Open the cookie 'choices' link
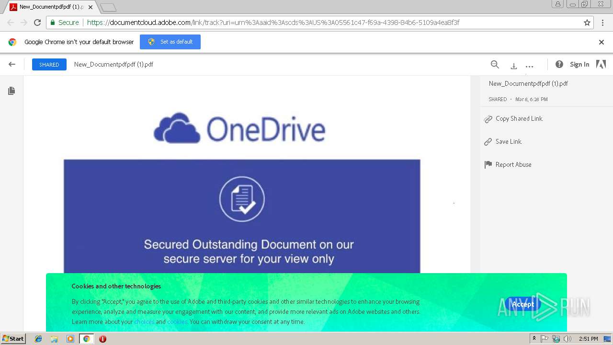Screen dimensions: 613x345 click(x=144, y=322)
